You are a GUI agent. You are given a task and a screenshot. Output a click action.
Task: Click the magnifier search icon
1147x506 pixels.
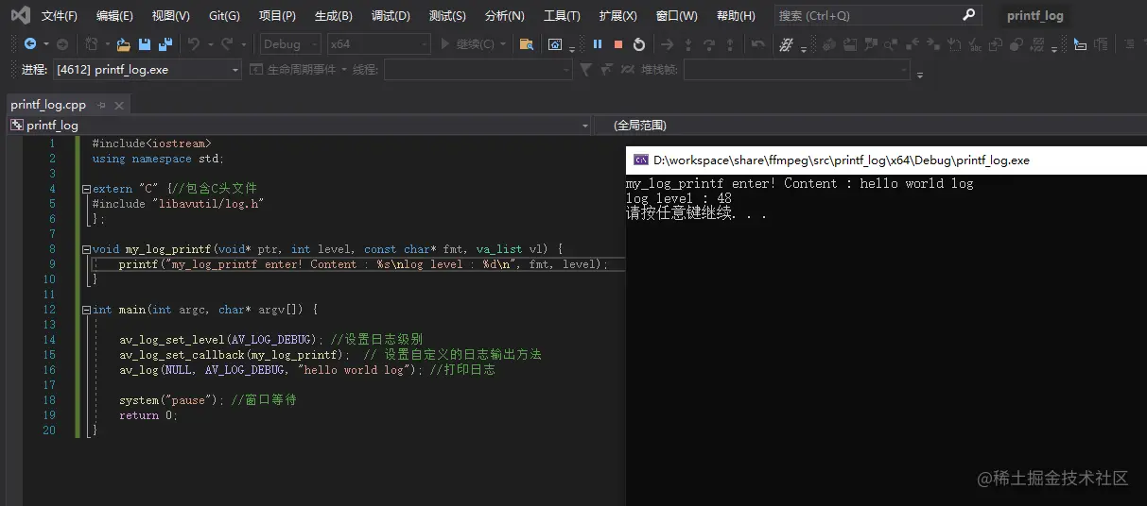(x=968, y=15)
